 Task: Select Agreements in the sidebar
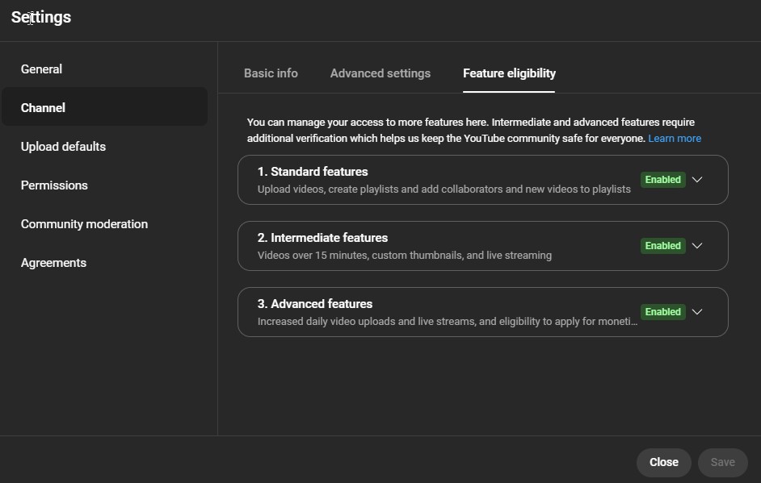[53, 263]
